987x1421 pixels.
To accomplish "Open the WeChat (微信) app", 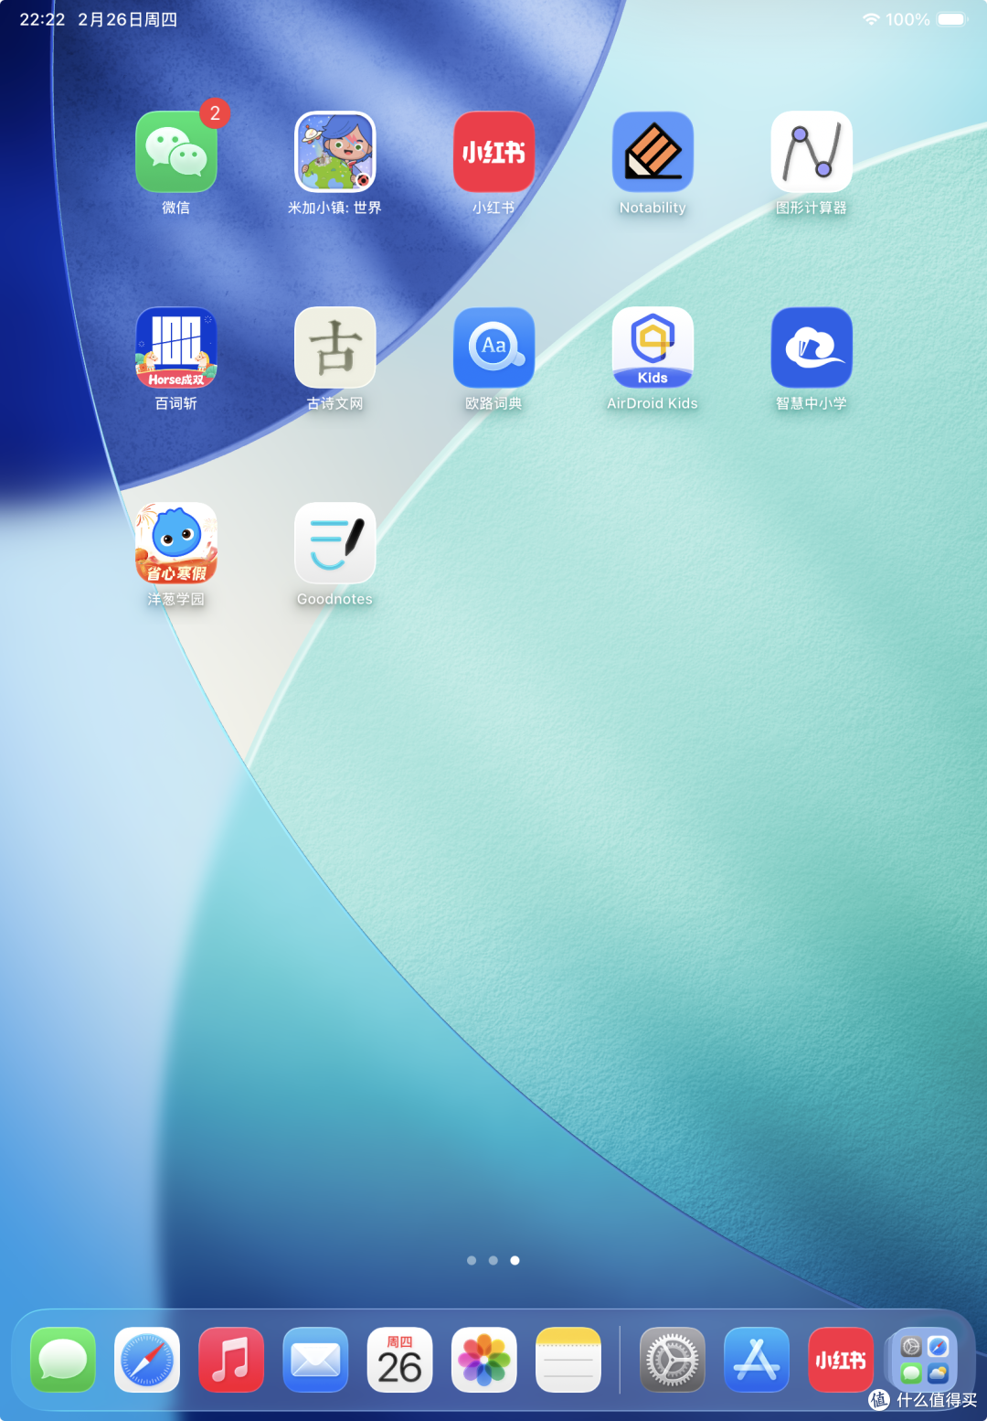I will tap(176, 152).
